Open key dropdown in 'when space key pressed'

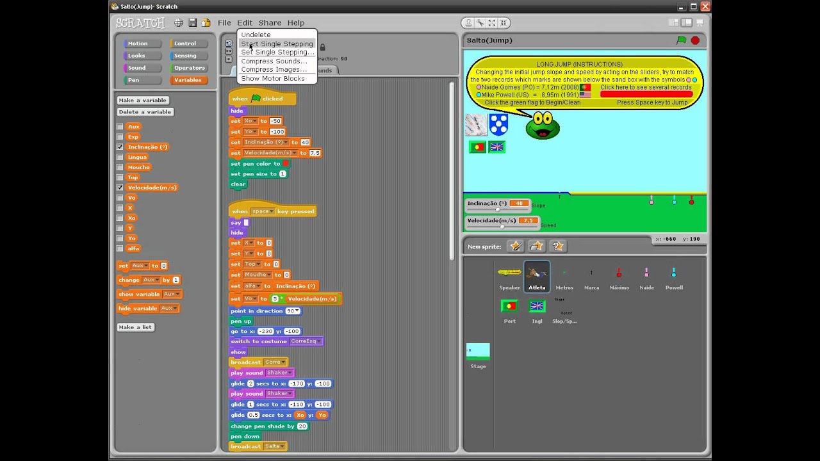coord(263,211)
